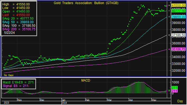The width and height of the screenshot is (187, 105).
Task: Click the white 37186.50 moving average tag
Action: (178, 35)
